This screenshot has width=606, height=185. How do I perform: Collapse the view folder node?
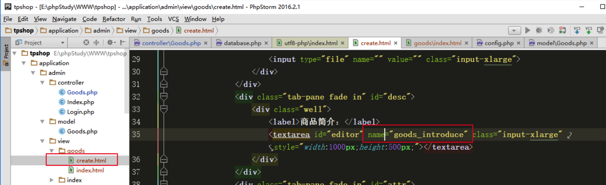[x=42, y=141]
